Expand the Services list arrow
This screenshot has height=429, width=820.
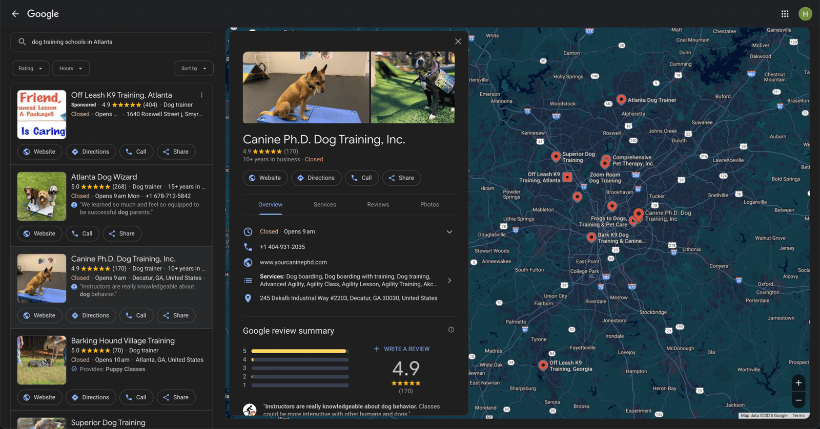449,281
